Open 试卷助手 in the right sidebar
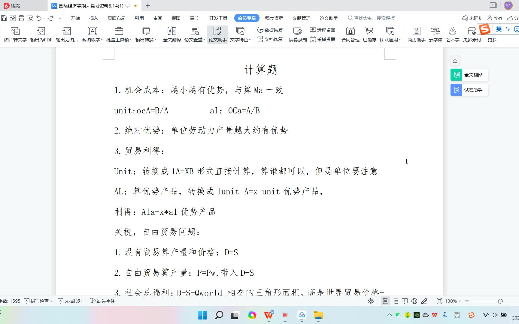Image resolution: width=519 pixels, height=324 pixels. 469,90
